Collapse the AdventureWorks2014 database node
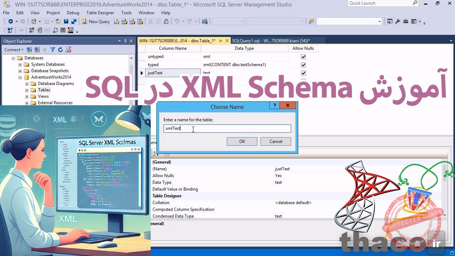The height and width of the screenshot is (256, 455). (20, 77)
